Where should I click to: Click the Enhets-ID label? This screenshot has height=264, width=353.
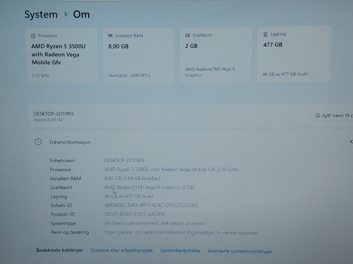[x=61, y=205]
